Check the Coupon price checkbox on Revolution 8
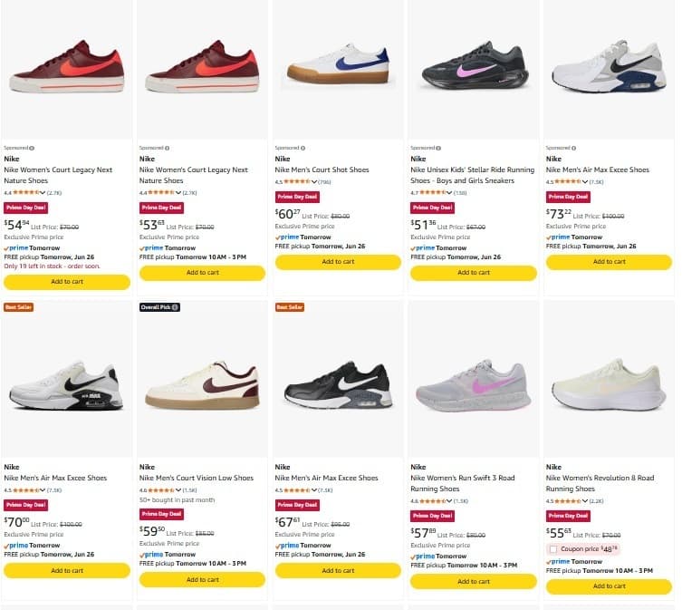 coord(553,549)
